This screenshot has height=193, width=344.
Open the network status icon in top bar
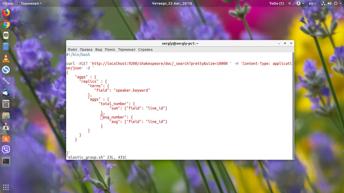coord(324,3)
